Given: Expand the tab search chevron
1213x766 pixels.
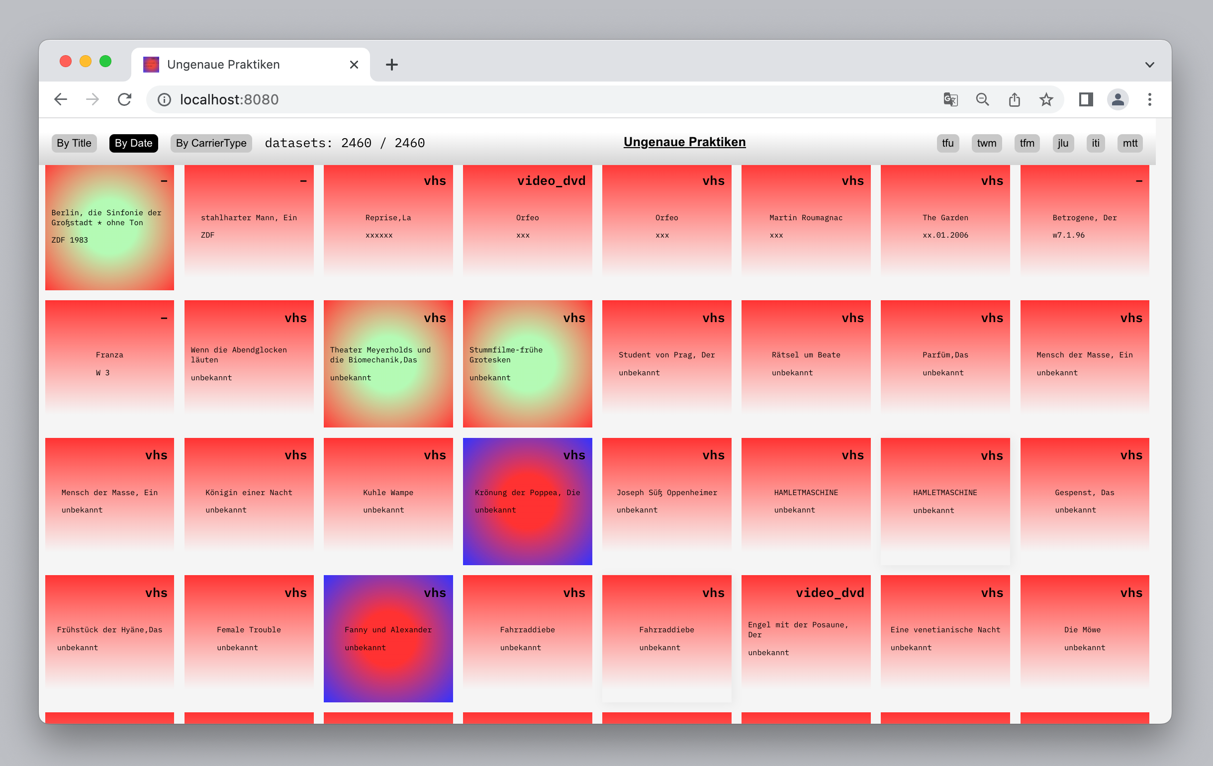Looking at the screenshot, I should tap(1149, 65).
